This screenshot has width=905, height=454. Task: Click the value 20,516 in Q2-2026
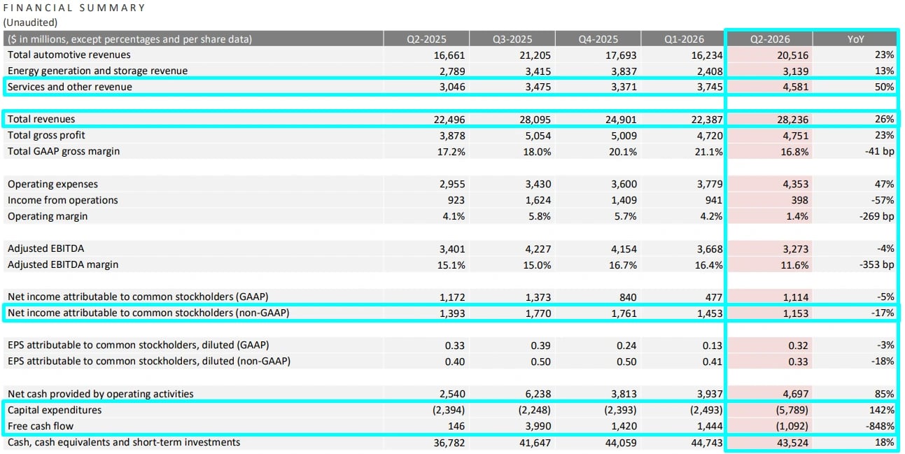[x=793, y=55]
